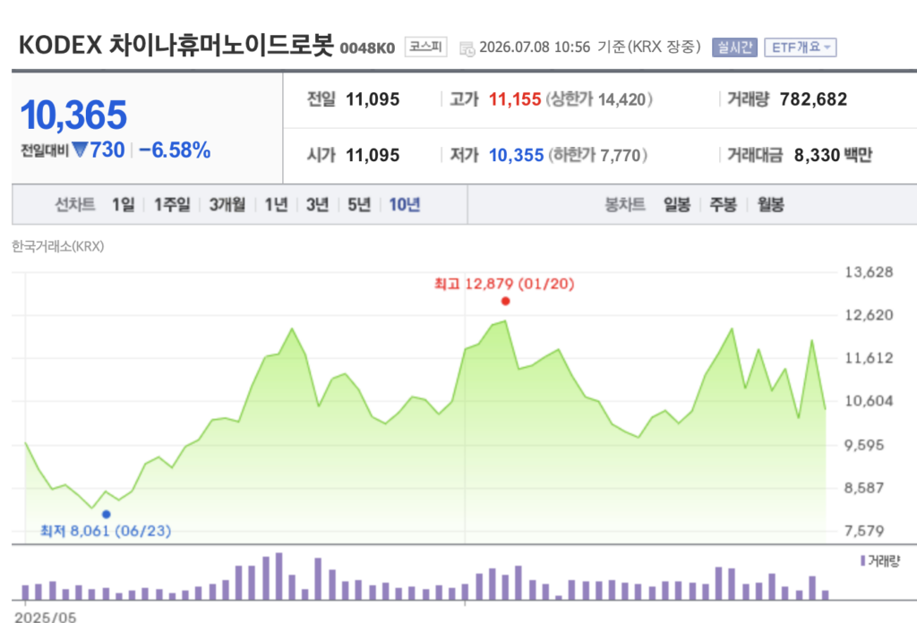The width and height of the screenshot is (917, 623).
Task: Click the 전일 value 11,095
Action: pyautogui.click(x=373, y=99)
